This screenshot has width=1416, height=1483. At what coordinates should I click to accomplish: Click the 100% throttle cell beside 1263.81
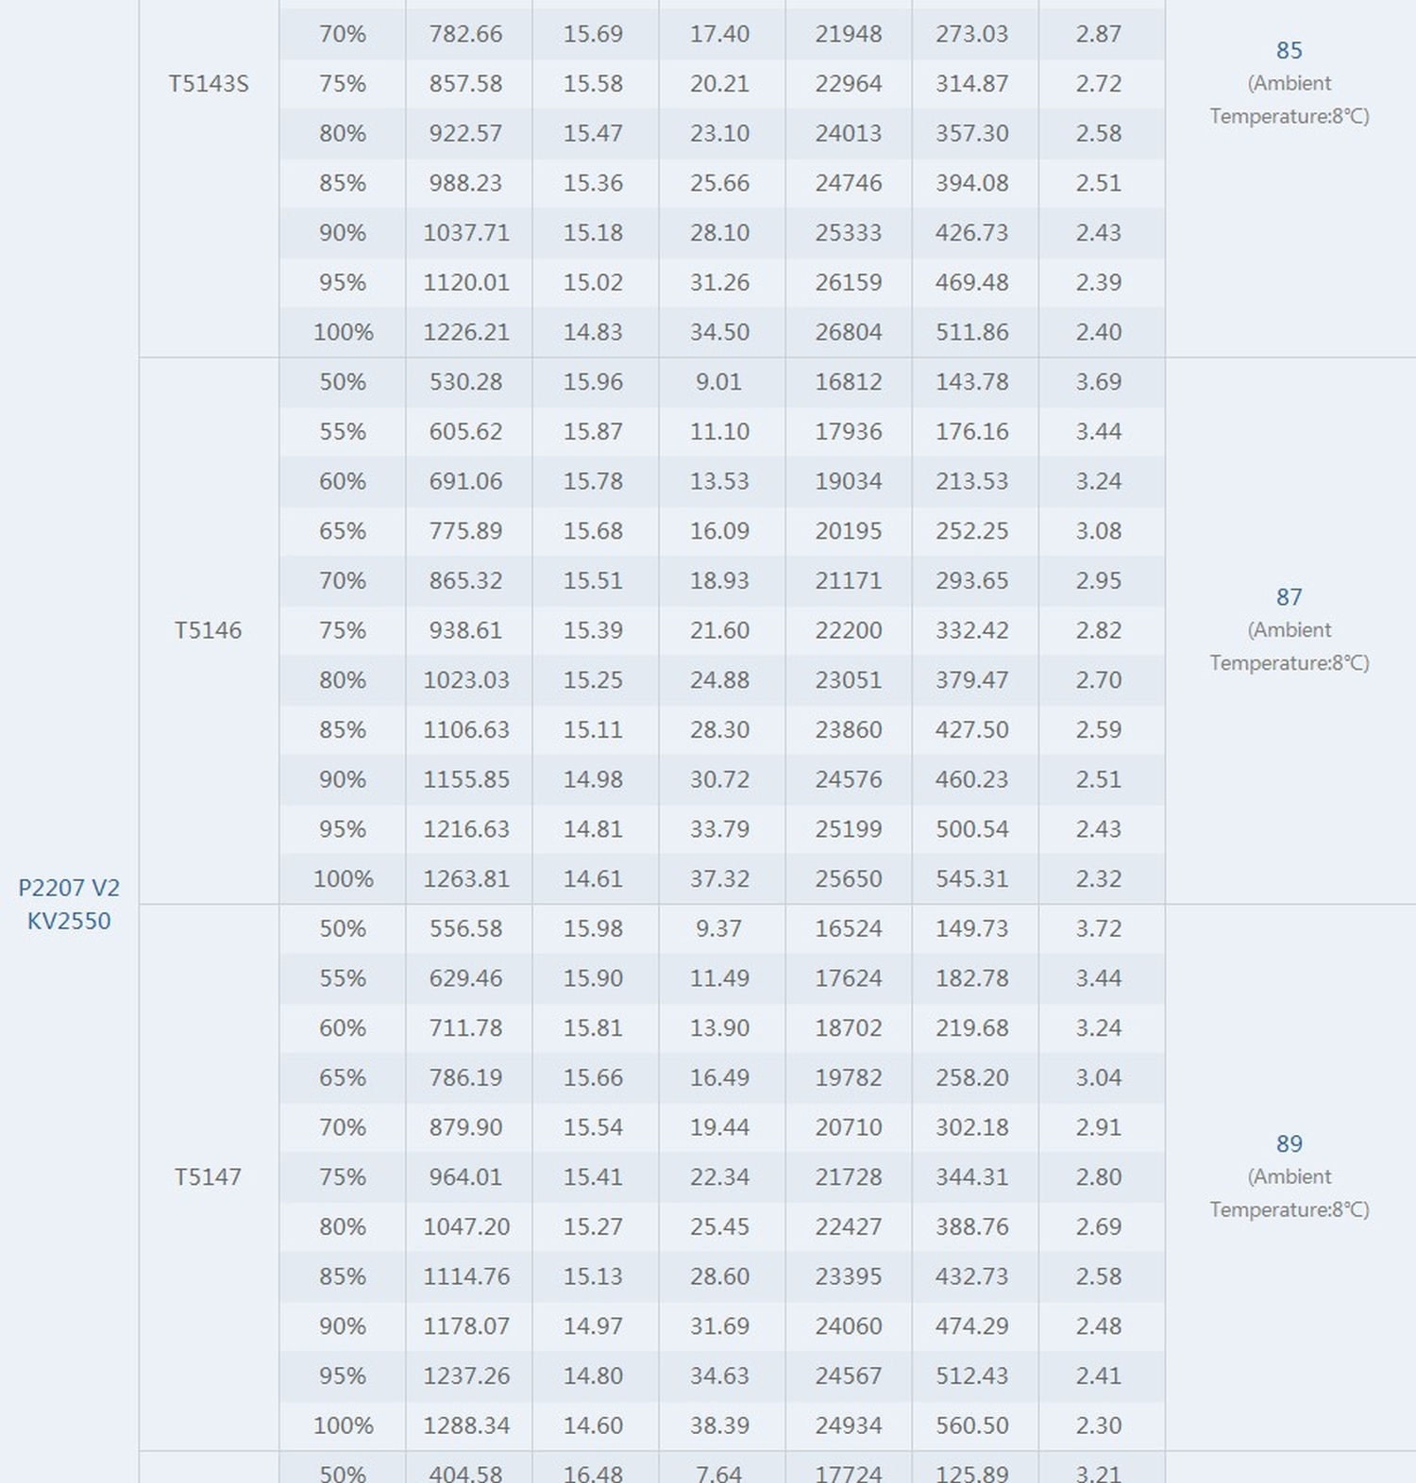pos(343,878)
